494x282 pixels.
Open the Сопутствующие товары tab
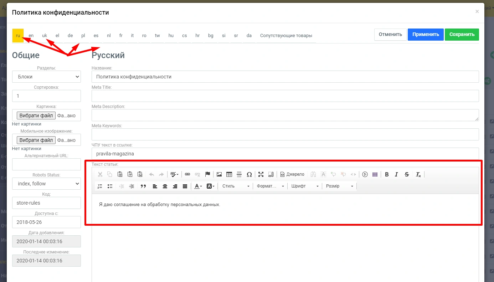286,35
